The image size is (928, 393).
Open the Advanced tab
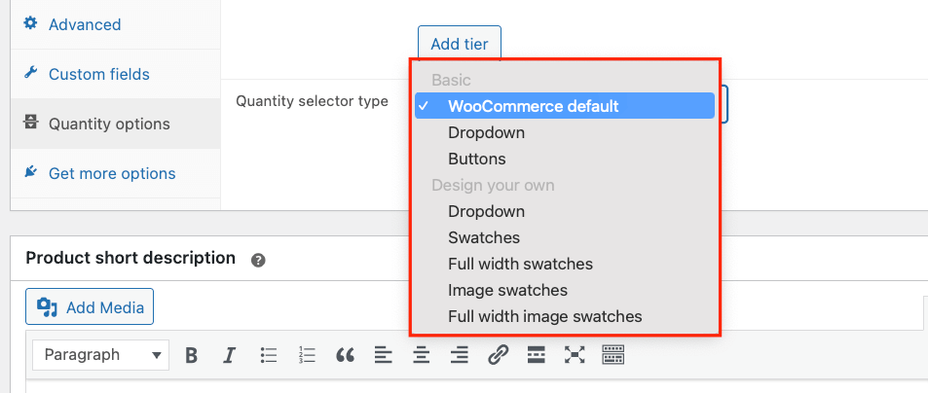pos(116,24)
